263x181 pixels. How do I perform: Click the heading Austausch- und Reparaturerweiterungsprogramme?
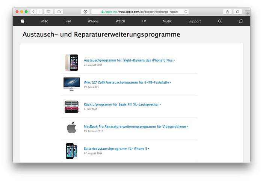point(101,35)
